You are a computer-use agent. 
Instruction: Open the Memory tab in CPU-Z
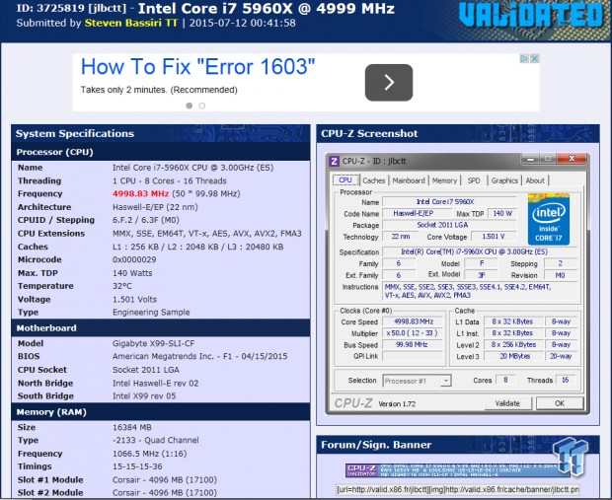pos(444,180)
